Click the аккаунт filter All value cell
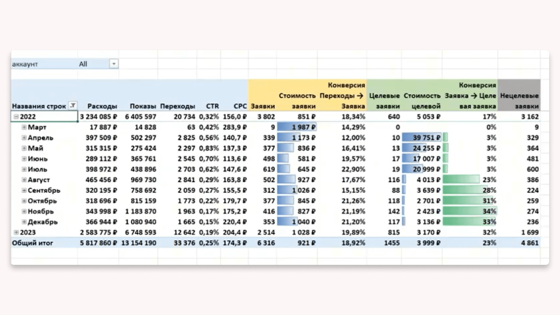Image resolution: width=560 pixels, height=315 pixels. 94,64
